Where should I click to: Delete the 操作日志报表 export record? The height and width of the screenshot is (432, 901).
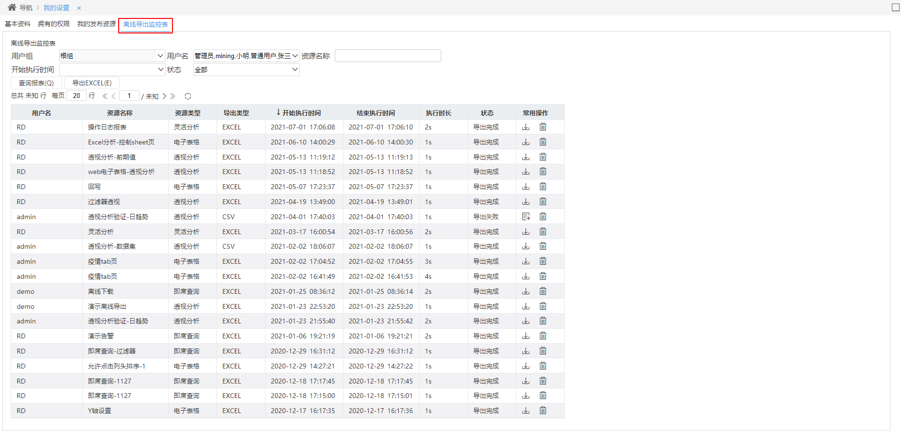click(x=543, y=127)
